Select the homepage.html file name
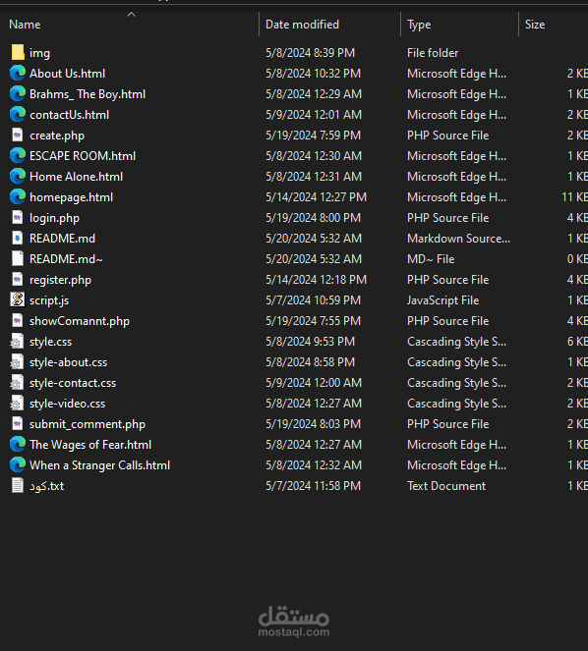 point(71,197)
